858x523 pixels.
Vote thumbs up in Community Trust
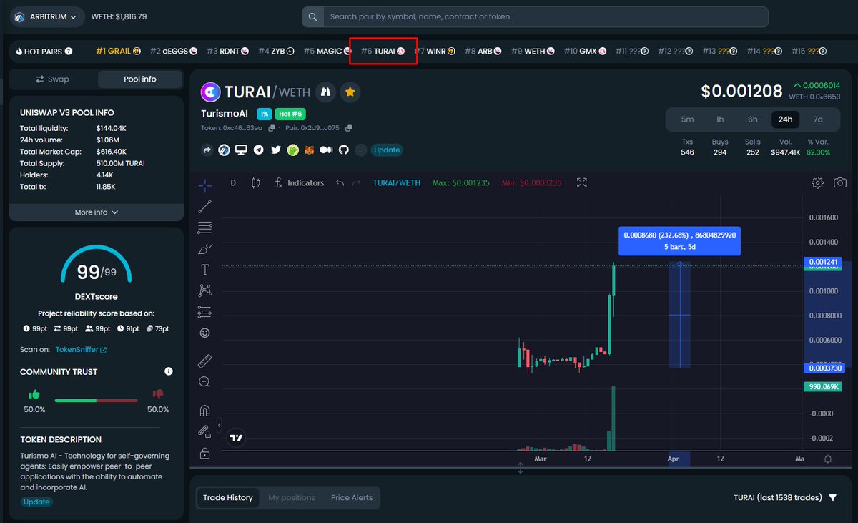(x=34, y=394)
